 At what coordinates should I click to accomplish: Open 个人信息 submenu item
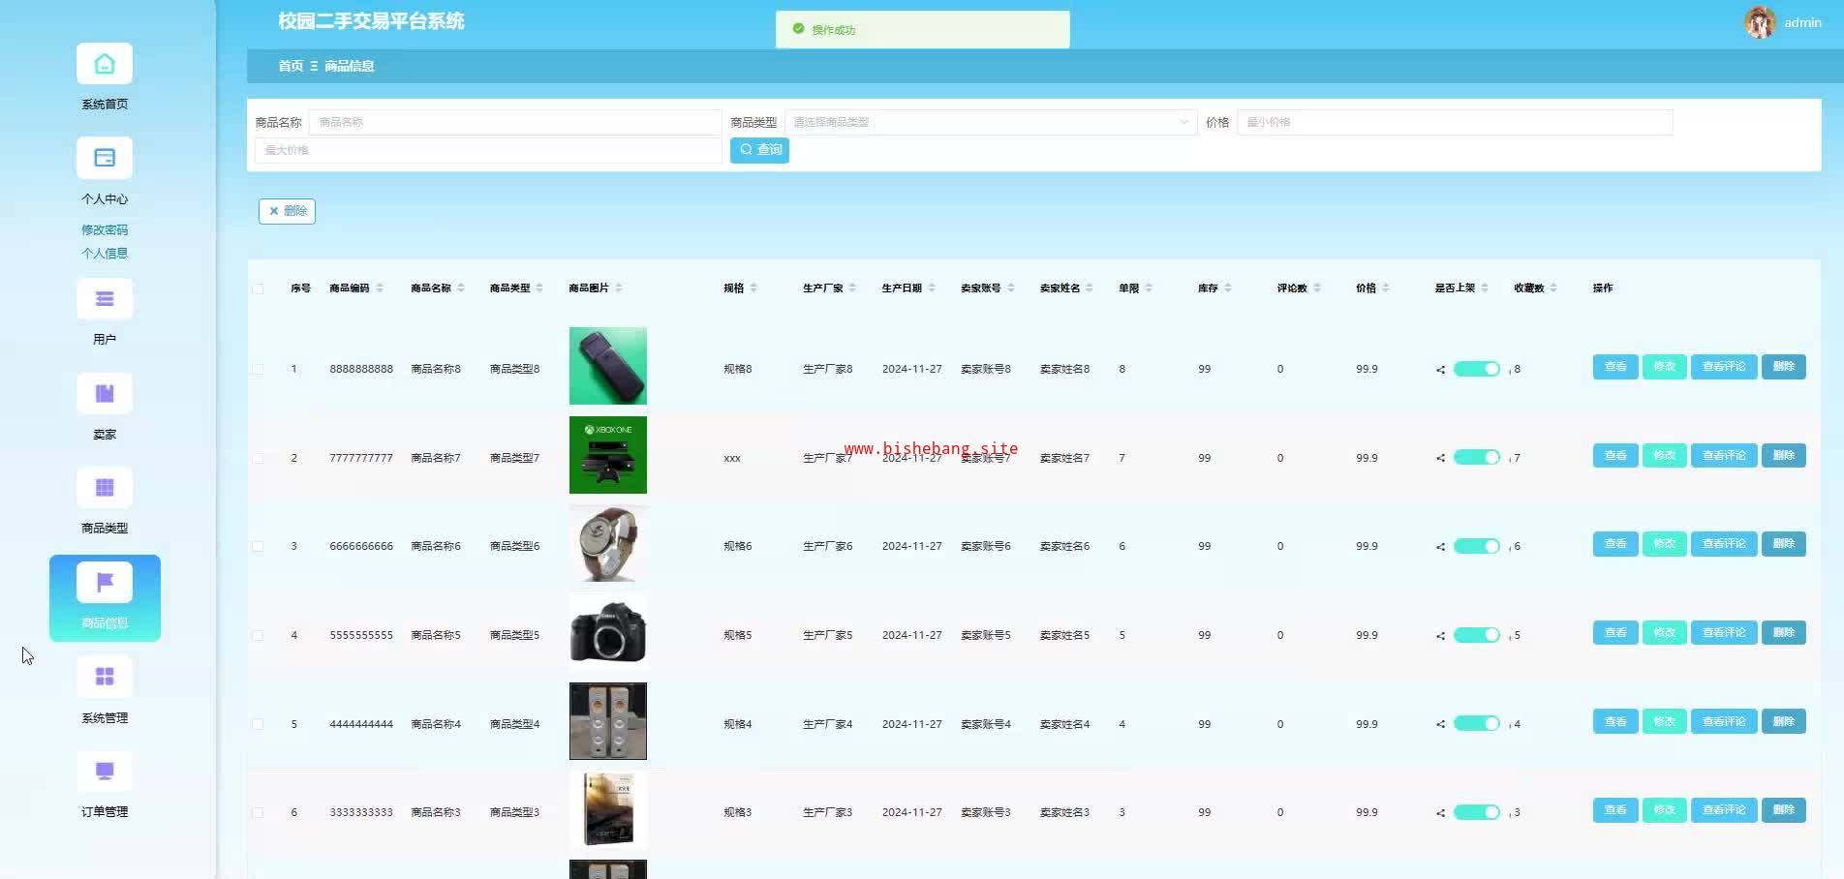point(105,254)
